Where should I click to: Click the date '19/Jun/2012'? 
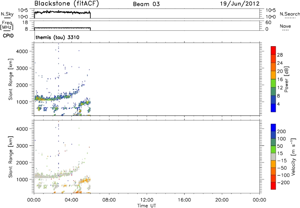point(240,4)
